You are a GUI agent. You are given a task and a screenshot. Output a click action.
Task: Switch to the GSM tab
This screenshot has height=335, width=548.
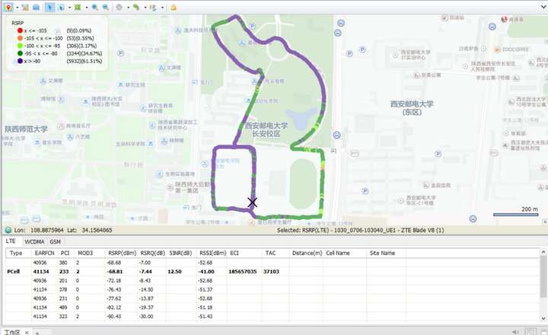click(x=56, y=241)
